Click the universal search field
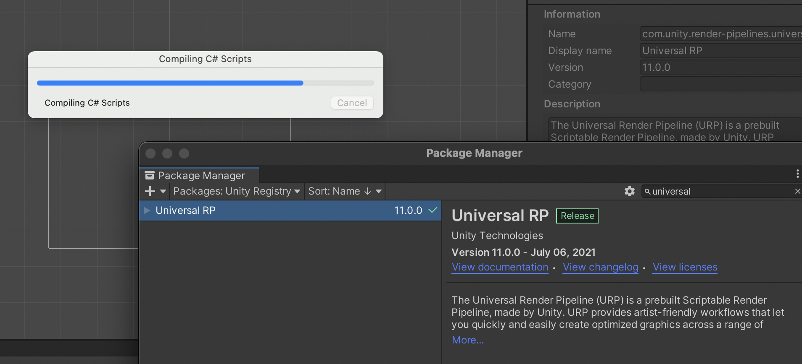Screen dimensions: 802x364 721,191
